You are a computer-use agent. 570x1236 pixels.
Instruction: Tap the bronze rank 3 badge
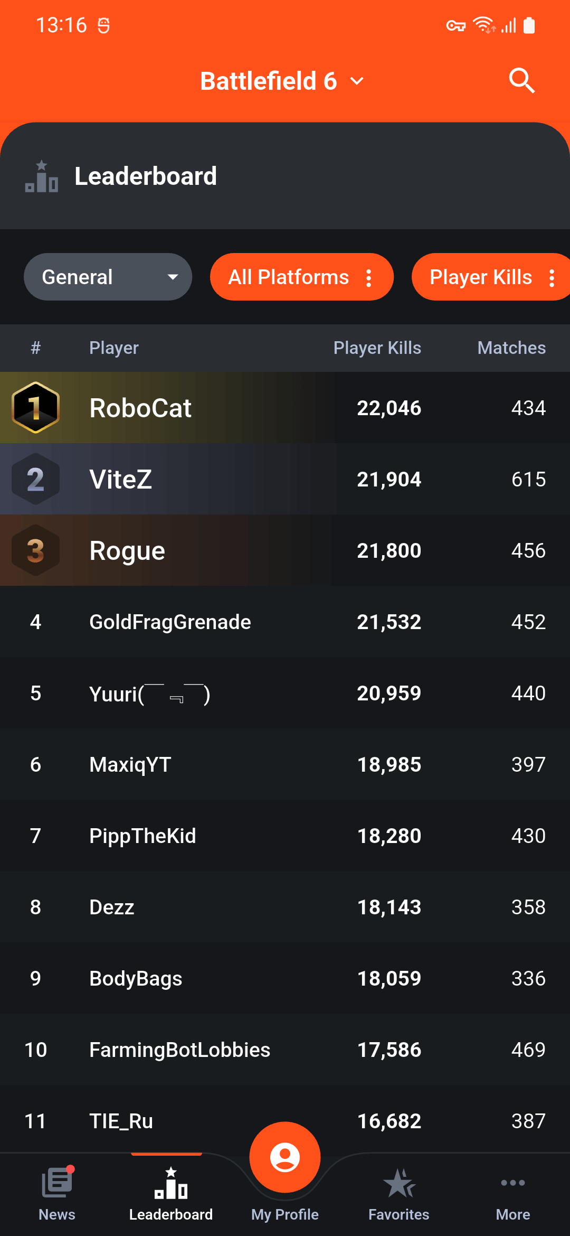point(35,550)
